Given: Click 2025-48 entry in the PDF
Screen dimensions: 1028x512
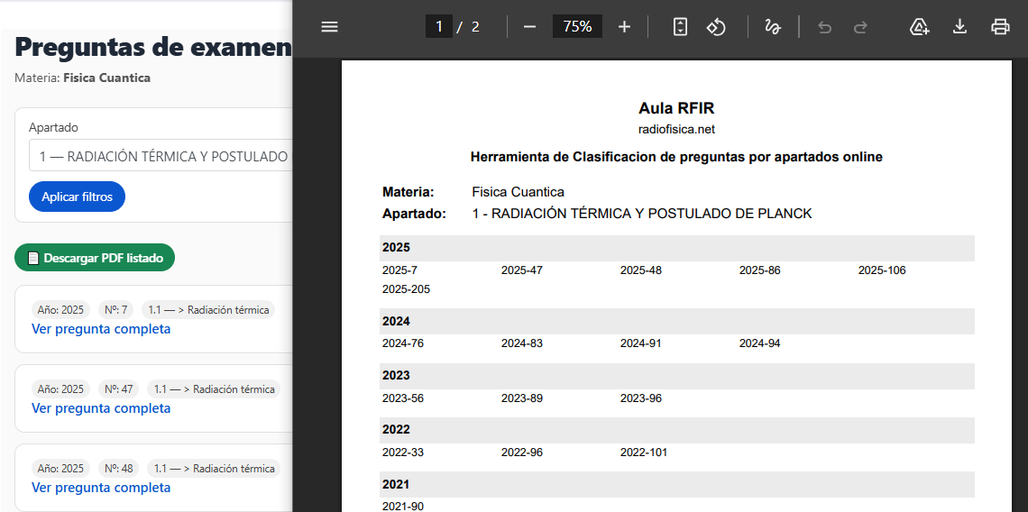Looking at the screenshot, I should click(641, 270).
